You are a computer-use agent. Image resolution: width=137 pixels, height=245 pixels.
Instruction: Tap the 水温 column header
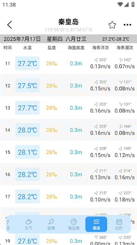tap(27, 48)
